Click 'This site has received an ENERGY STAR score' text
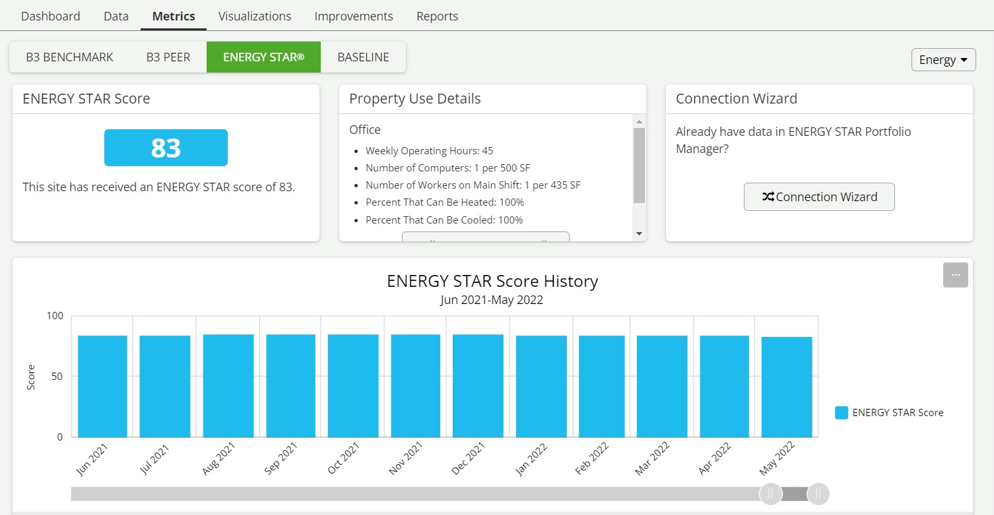Viewport: 994px width, 515px height. pyautogui.click(x=159, y=187)
